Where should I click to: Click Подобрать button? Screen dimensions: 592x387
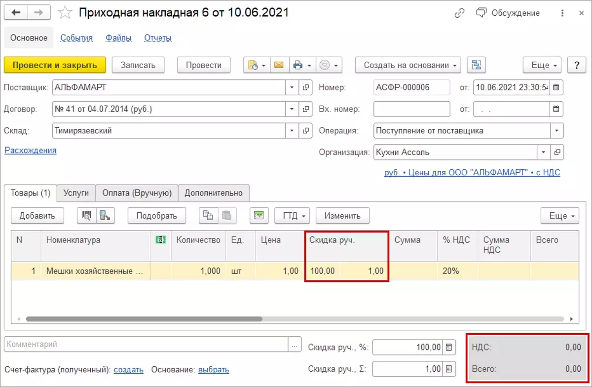[x=156, y=215]
